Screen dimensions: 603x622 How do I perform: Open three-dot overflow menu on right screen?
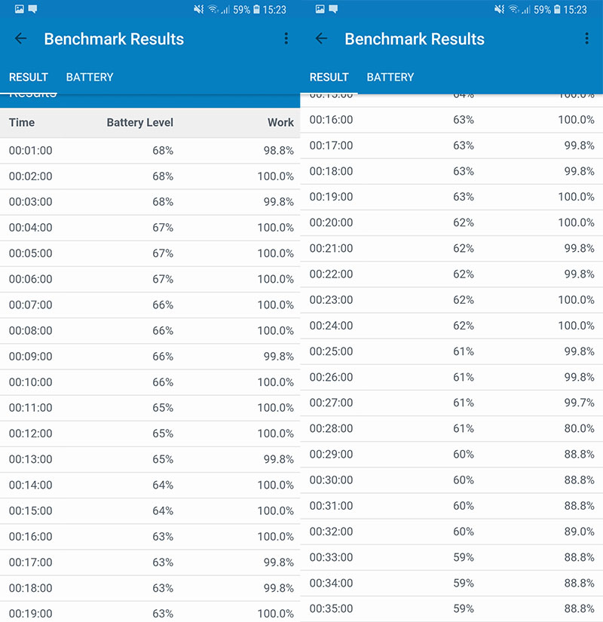click(587, 39)
